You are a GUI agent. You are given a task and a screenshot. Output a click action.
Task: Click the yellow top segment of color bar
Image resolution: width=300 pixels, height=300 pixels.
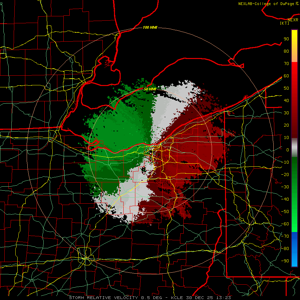pos(294,46)
